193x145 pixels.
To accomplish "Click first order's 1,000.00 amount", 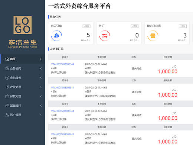I will pyautogui.click(x=168, y=71).
